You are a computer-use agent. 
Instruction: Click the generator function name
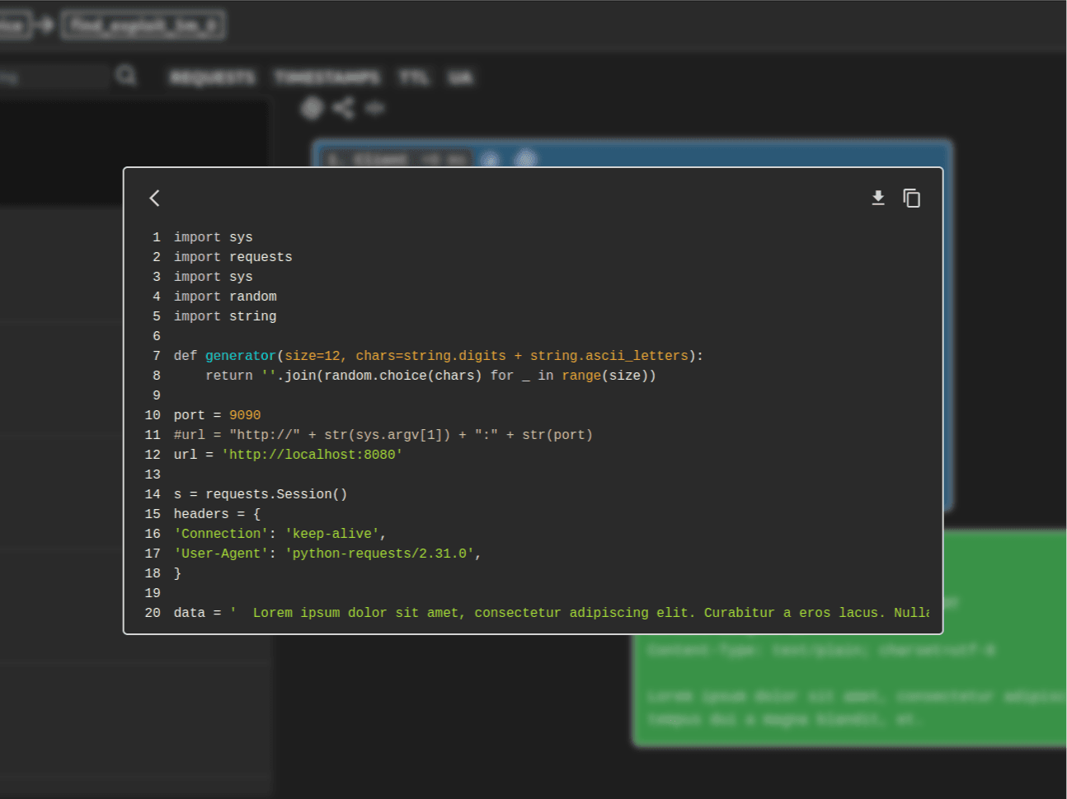tap(240, 356)
